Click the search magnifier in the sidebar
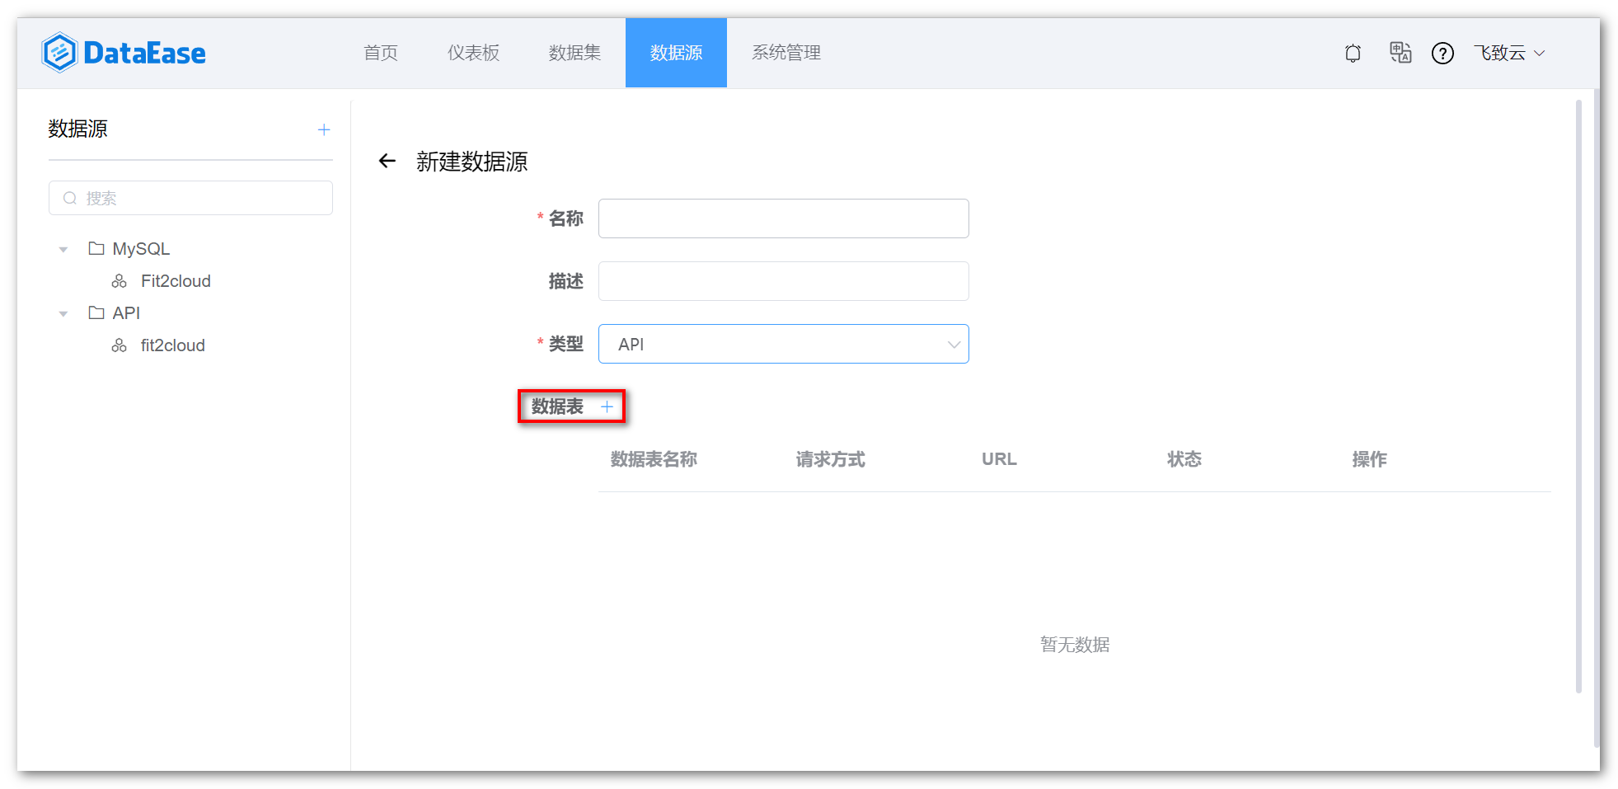The height and width of the screenshot is (789, 1618). tap(70, 198)
